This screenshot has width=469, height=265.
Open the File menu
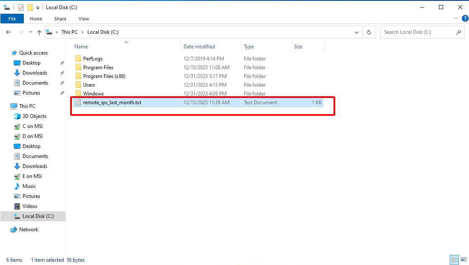(12, 19)
